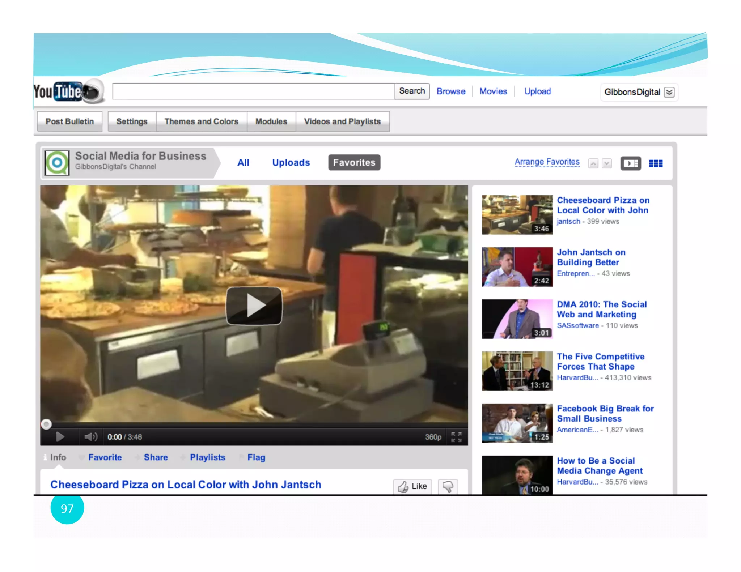Mute the video using speaker icon
Screen dimensions: 741x572
pos(91,437)
